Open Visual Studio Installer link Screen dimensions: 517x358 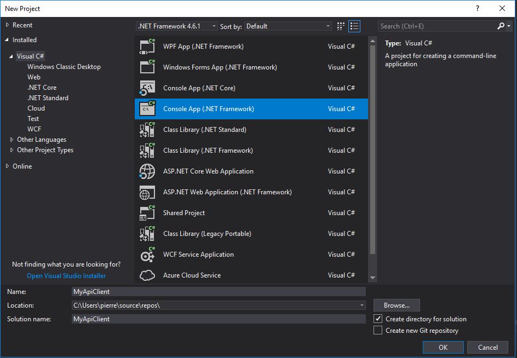(x=66, y=275)
